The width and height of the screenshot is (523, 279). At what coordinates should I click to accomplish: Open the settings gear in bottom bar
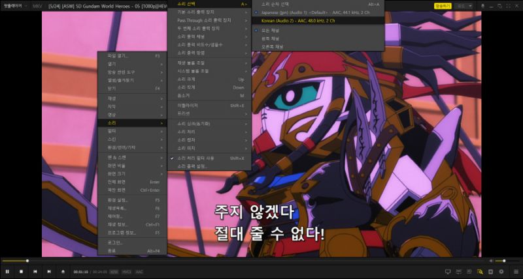coord(501,271)
